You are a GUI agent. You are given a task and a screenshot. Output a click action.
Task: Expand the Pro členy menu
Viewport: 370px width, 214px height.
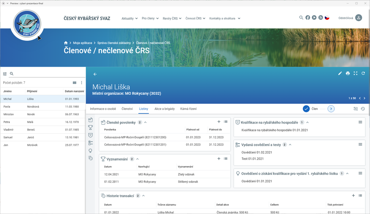coord(150,18)
